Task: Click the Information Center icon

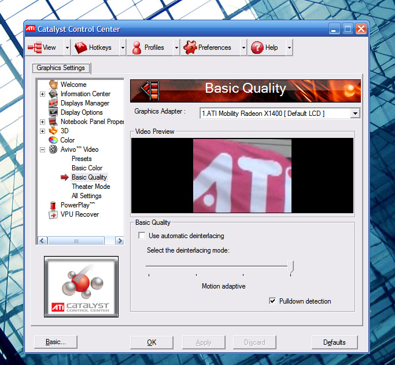Action: [x=53, y=94]
